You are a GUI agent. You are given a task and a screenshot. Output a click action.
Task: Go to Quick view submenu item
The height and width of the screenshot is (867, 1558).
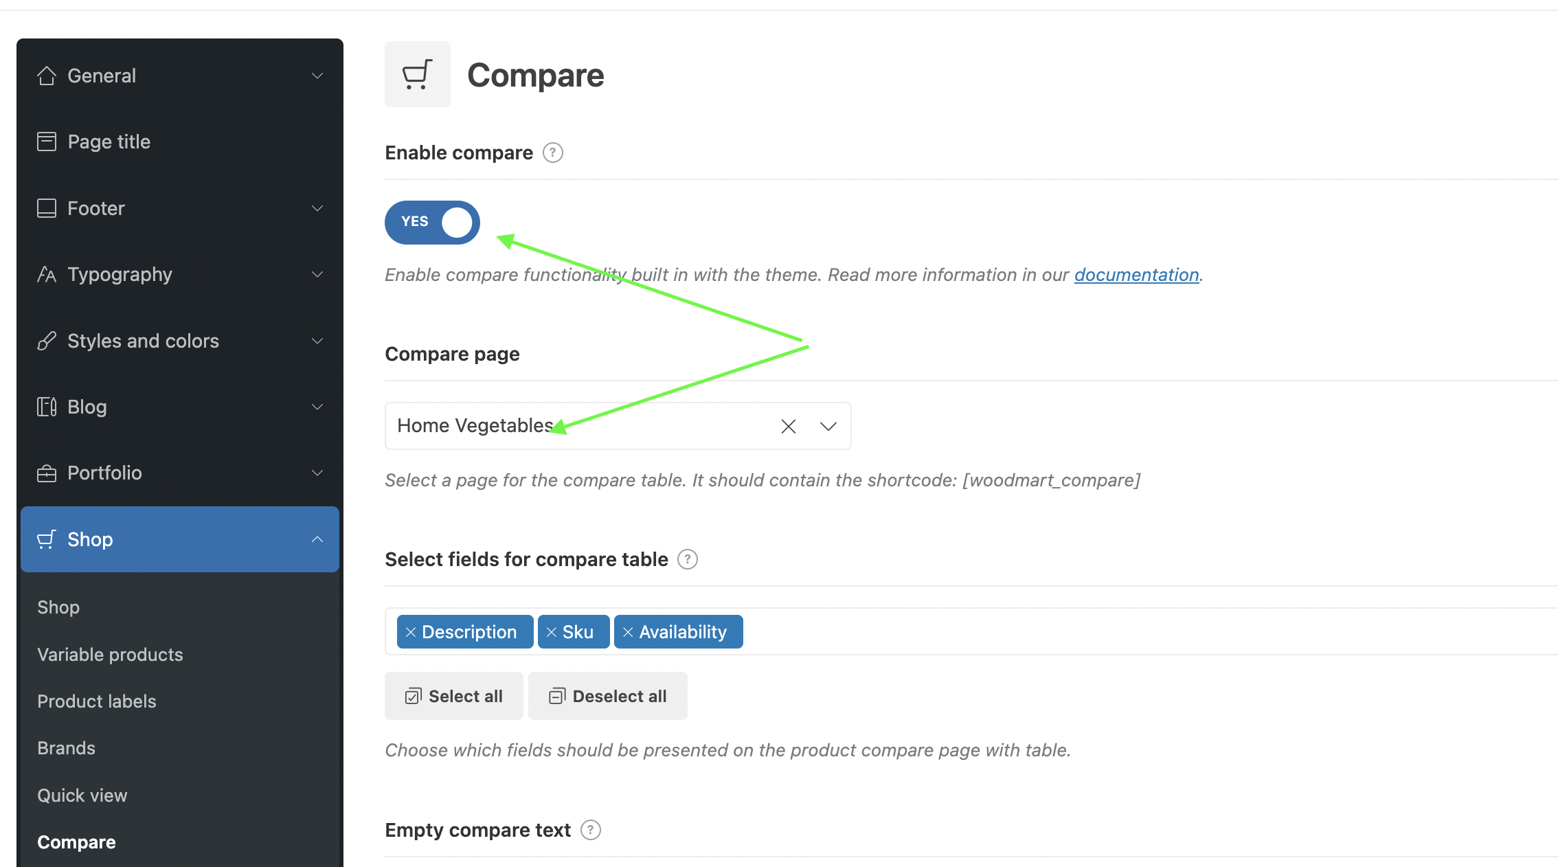[82, 796]
